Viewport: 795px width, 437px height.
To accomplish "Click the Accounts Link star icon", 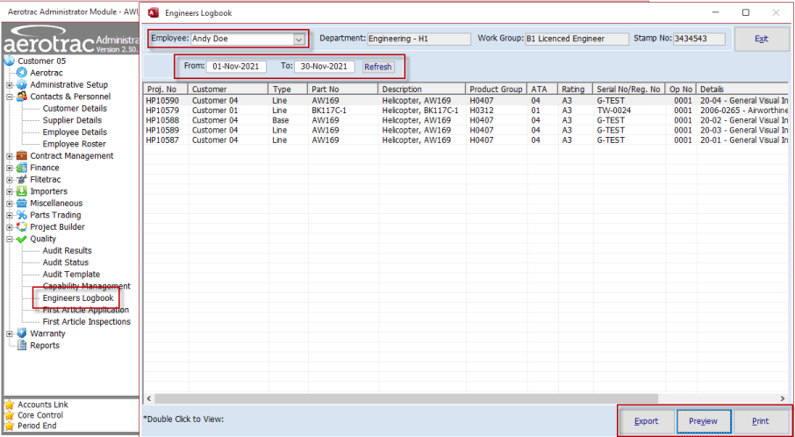I will pyautogui.click(x=9, y=405).
